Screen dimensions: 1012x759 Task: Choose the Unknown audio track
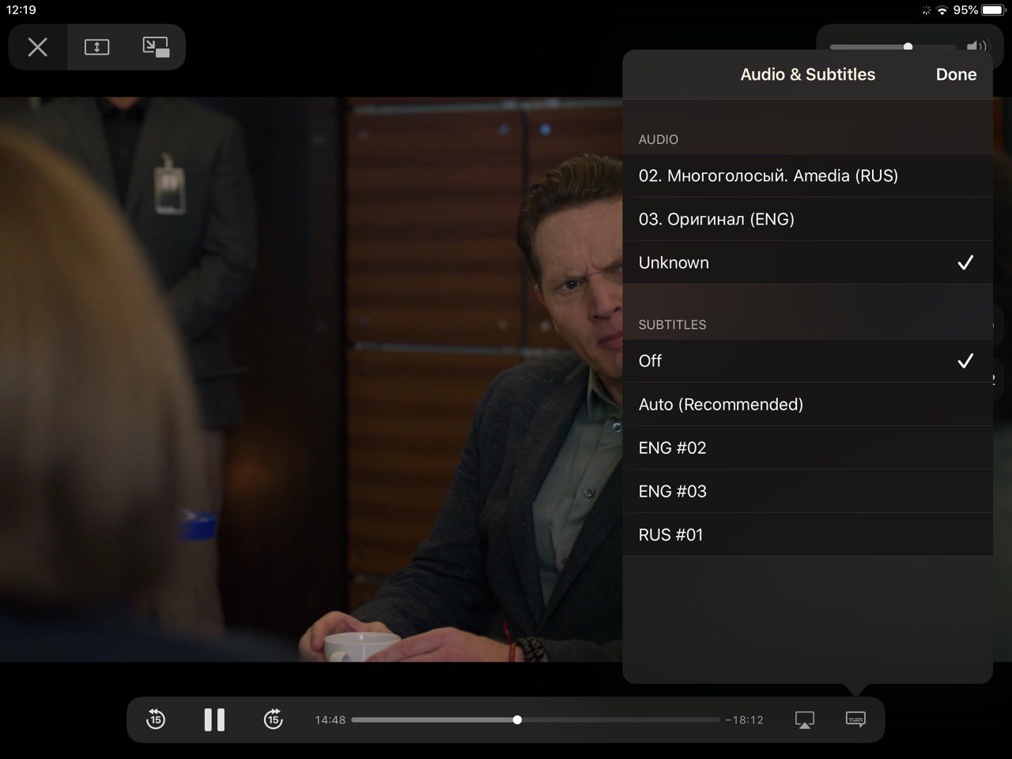pos(807,262)
